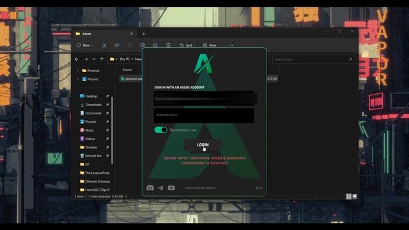Viewport: 409px width, 230px height.
Task: Open the Sort dropdown in Explorer
Action: click(x=187, y=45)
